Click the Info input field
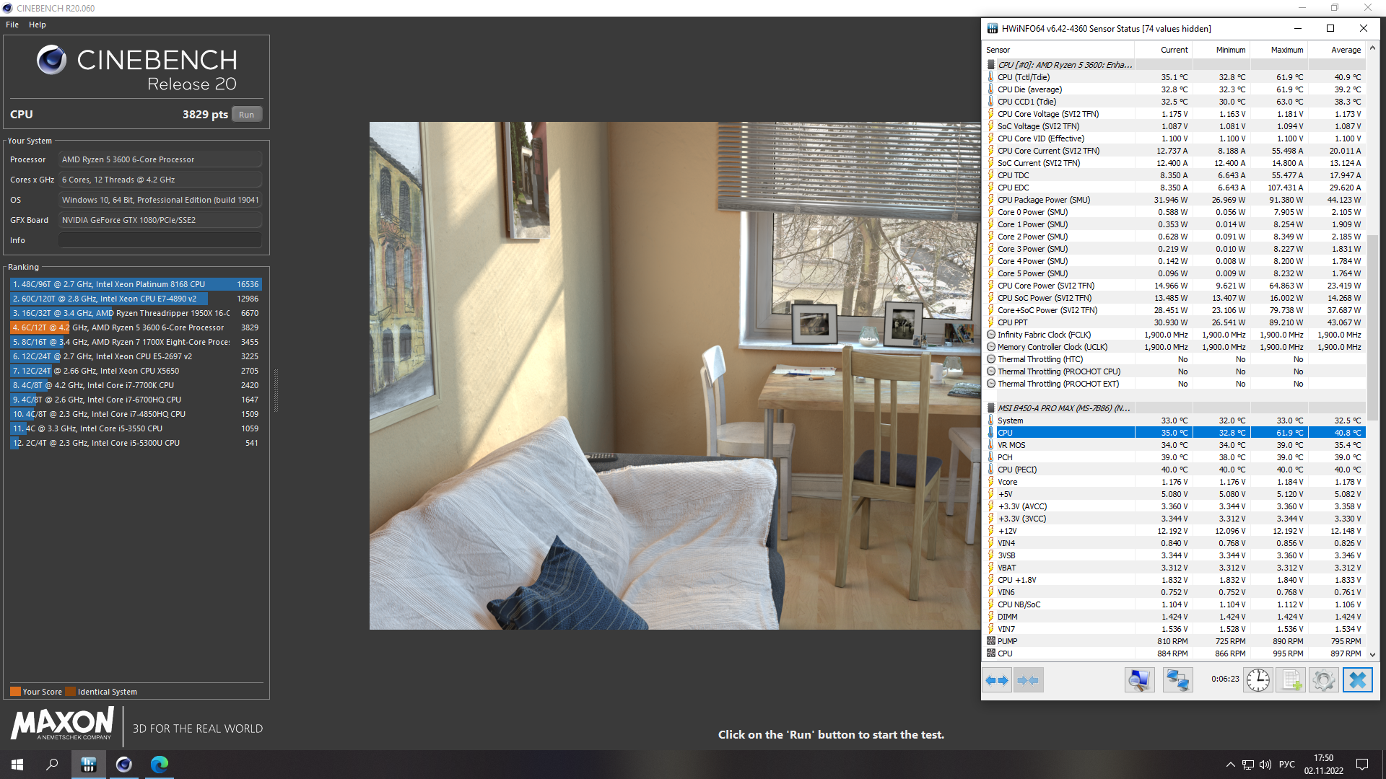 click(160, 240)
